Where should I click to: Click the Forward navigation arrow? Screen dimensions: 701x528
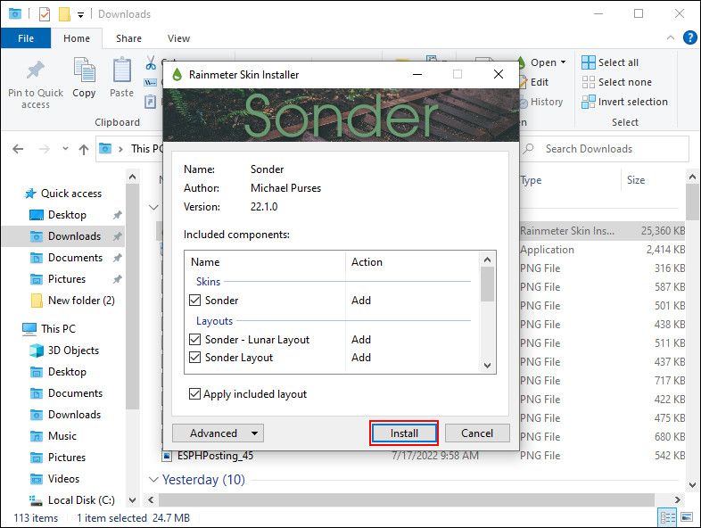click(44, 149)
